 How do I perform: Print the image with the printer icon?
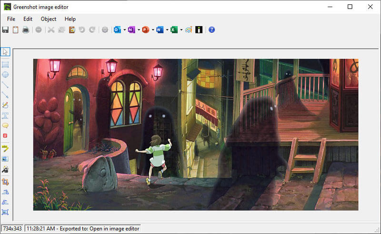click(x=26, y=30)
